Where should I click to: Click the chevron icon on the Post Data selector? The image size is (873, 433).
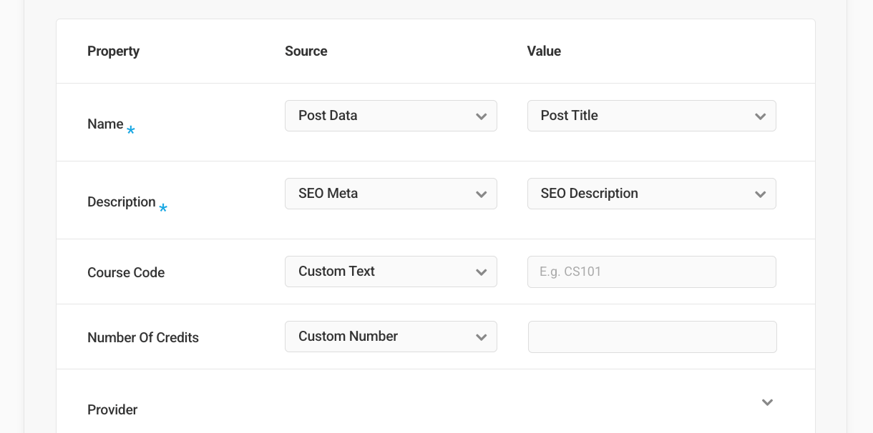point(481,115)
